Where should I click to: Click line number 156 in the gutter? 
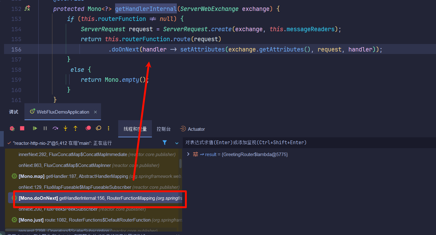(x=16, y=49)
